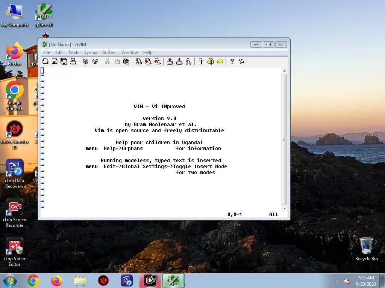Click the Save session icon
The width and height of the screenshot is (385, 288).
[x=179, y=61]
